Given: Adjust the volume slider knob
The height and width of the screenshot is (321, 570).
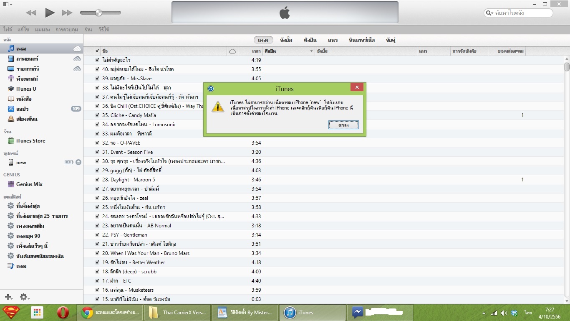Looking at the screenshot, I should [x=98, y=13].
